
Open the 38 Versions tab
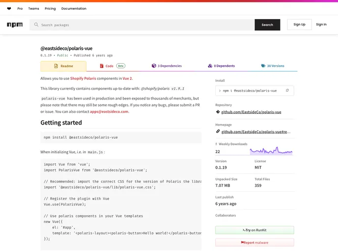point(273,66)
